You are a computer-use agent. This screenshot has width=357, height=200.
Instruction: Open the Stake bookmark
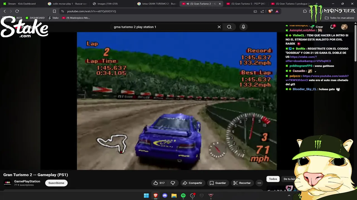coord(53,18)
